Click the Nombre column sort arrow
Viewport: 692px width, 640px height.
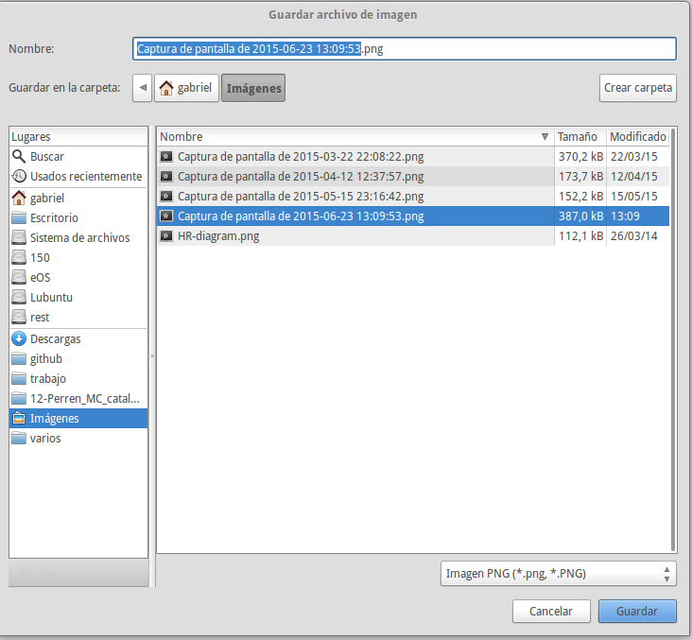point(545,137)
